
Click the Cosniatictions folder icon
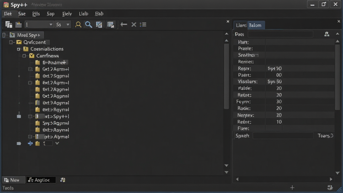pos(26,49)
